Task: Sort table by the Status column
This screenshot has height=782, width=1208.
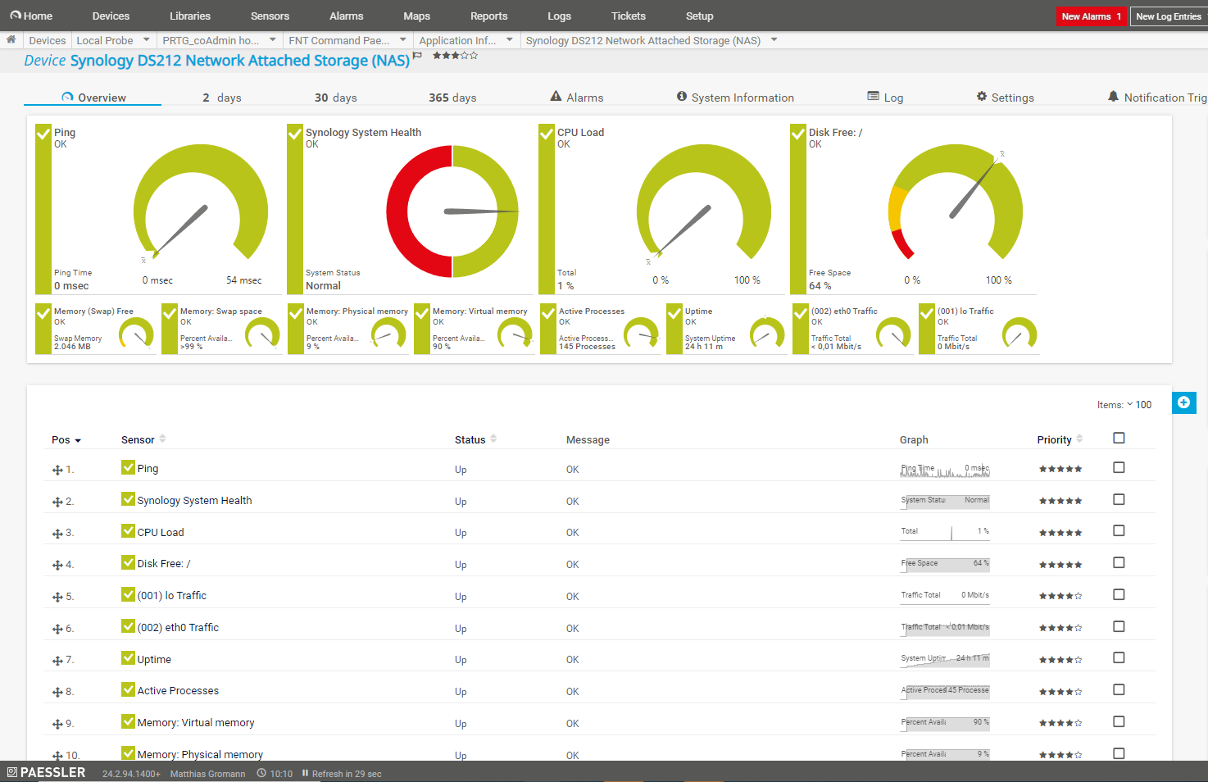Action: point(475,439)
